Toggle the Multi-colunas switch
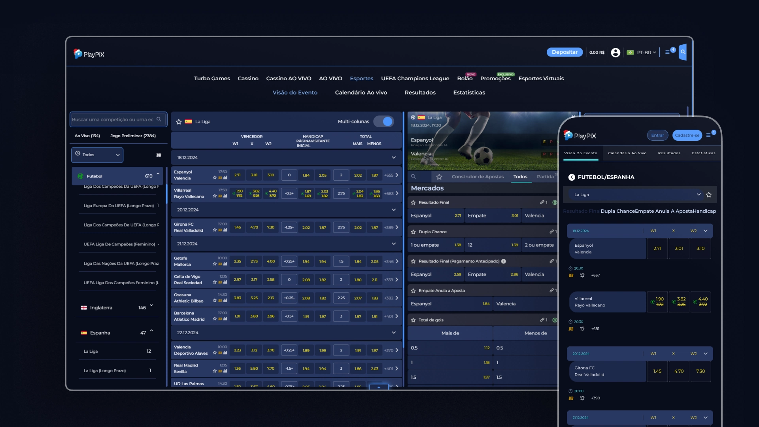The width and height of the screenshot is (759, 427). tap(384, 122)
